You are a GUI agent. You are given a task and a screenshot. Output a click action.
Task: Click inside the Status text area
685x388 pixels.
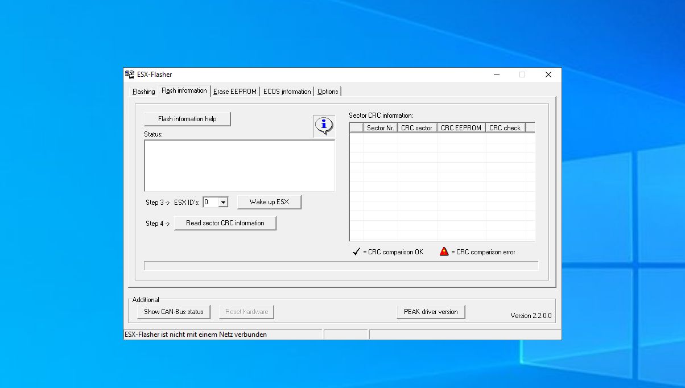[239, 165]
